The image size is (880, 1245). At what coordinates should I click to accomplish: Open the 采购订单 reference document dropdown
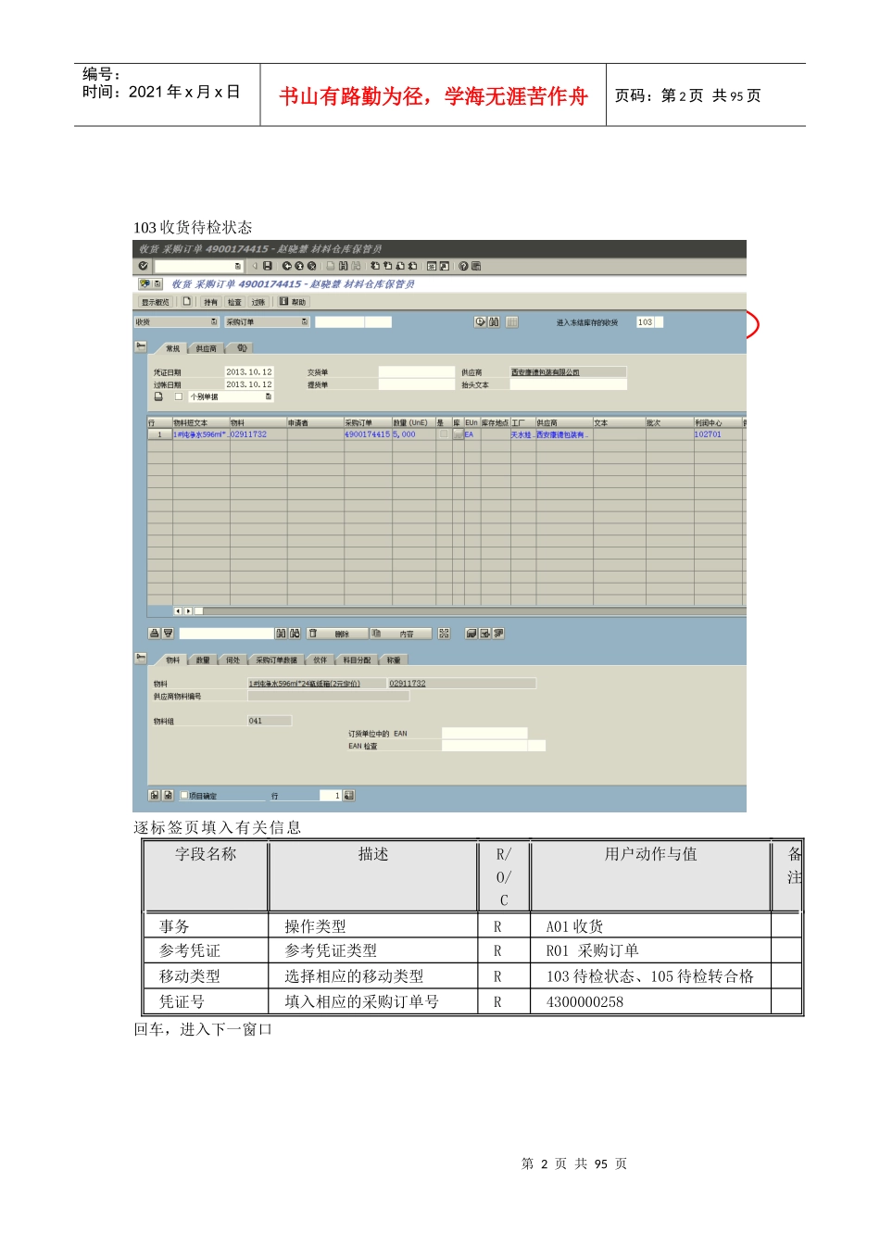(305, 322)
